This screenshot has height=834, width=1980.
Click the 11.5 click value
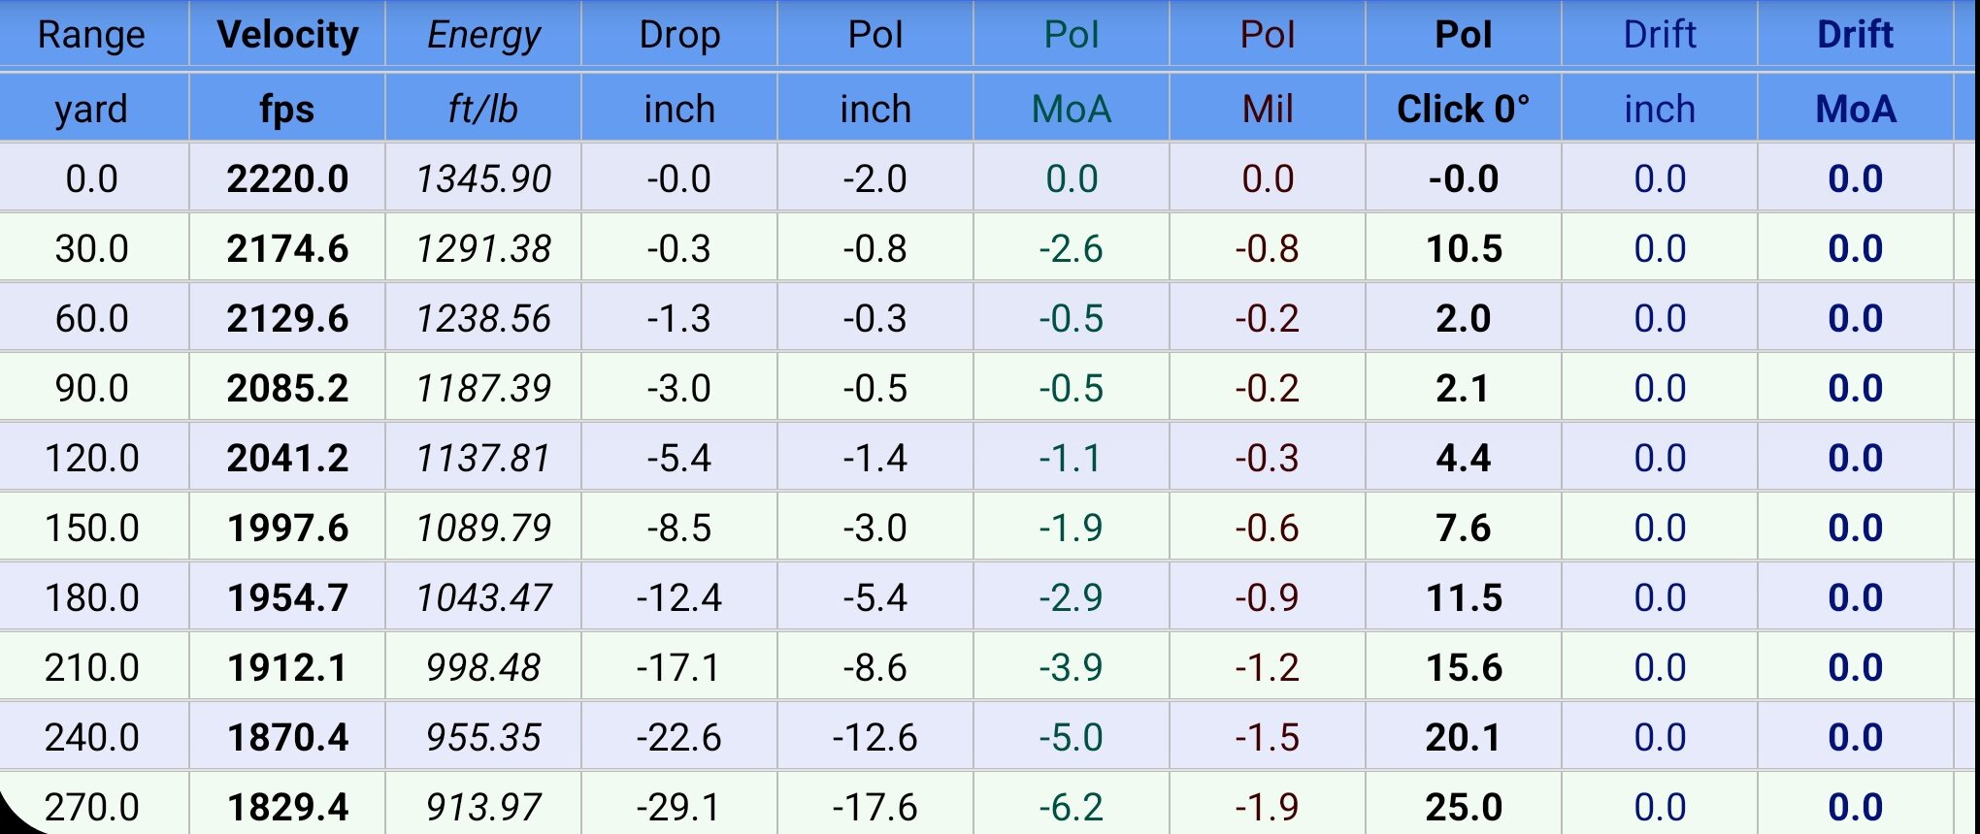coord(1464,597)
